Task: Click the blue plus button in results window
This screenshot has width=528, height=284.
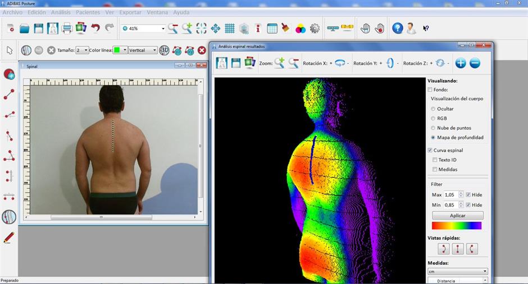Action: coord(461,63)
